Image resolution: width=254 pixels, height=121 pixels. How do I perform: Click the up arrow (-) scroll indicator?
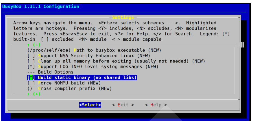point(34,45)
